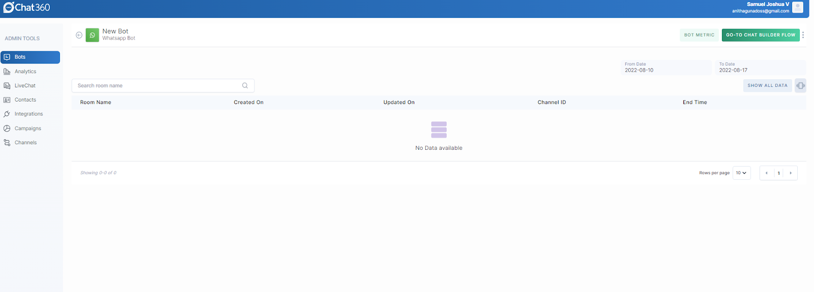Click the Integrations plug icon
Viewport: 814px width, 292px height.
coord(7,114)
